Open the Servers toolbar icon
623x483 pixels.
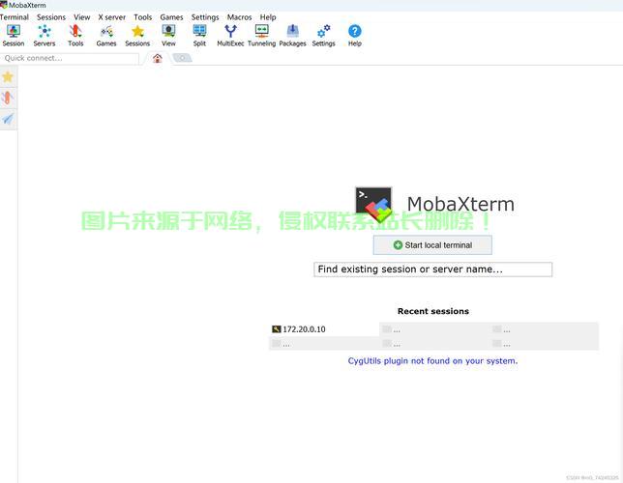[44, 36]
